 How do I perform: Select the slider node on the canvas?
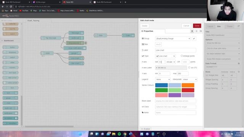(47, 53)
